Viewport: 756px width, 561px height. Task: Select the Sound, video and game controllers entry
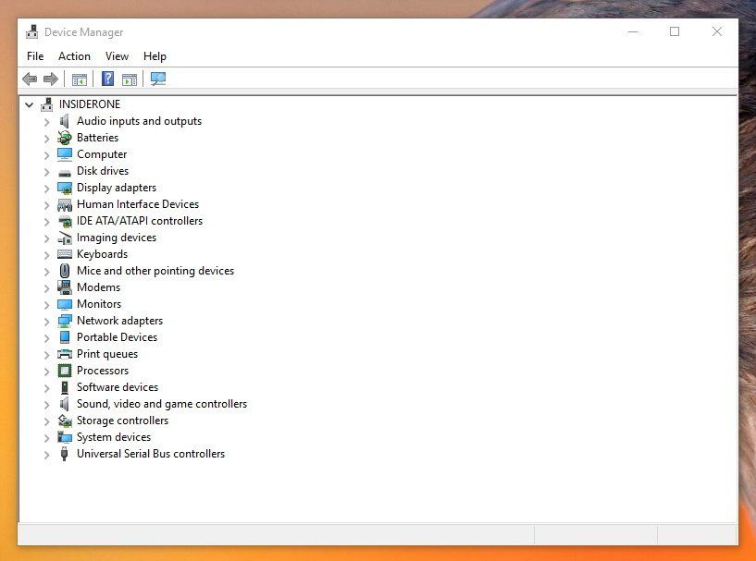point(161,404)
